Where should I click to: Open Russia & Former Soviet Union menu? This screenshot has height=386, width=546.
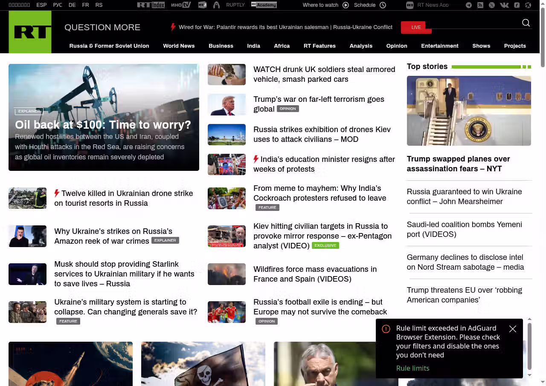[109, 46]
